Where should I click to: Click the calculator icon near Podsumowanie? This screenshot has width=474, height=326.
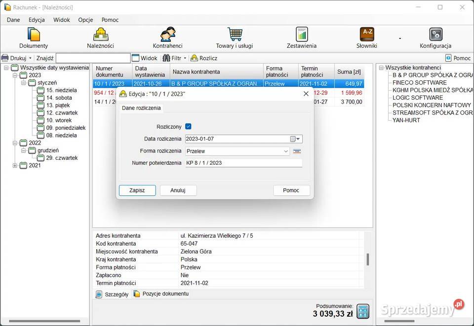363,311
